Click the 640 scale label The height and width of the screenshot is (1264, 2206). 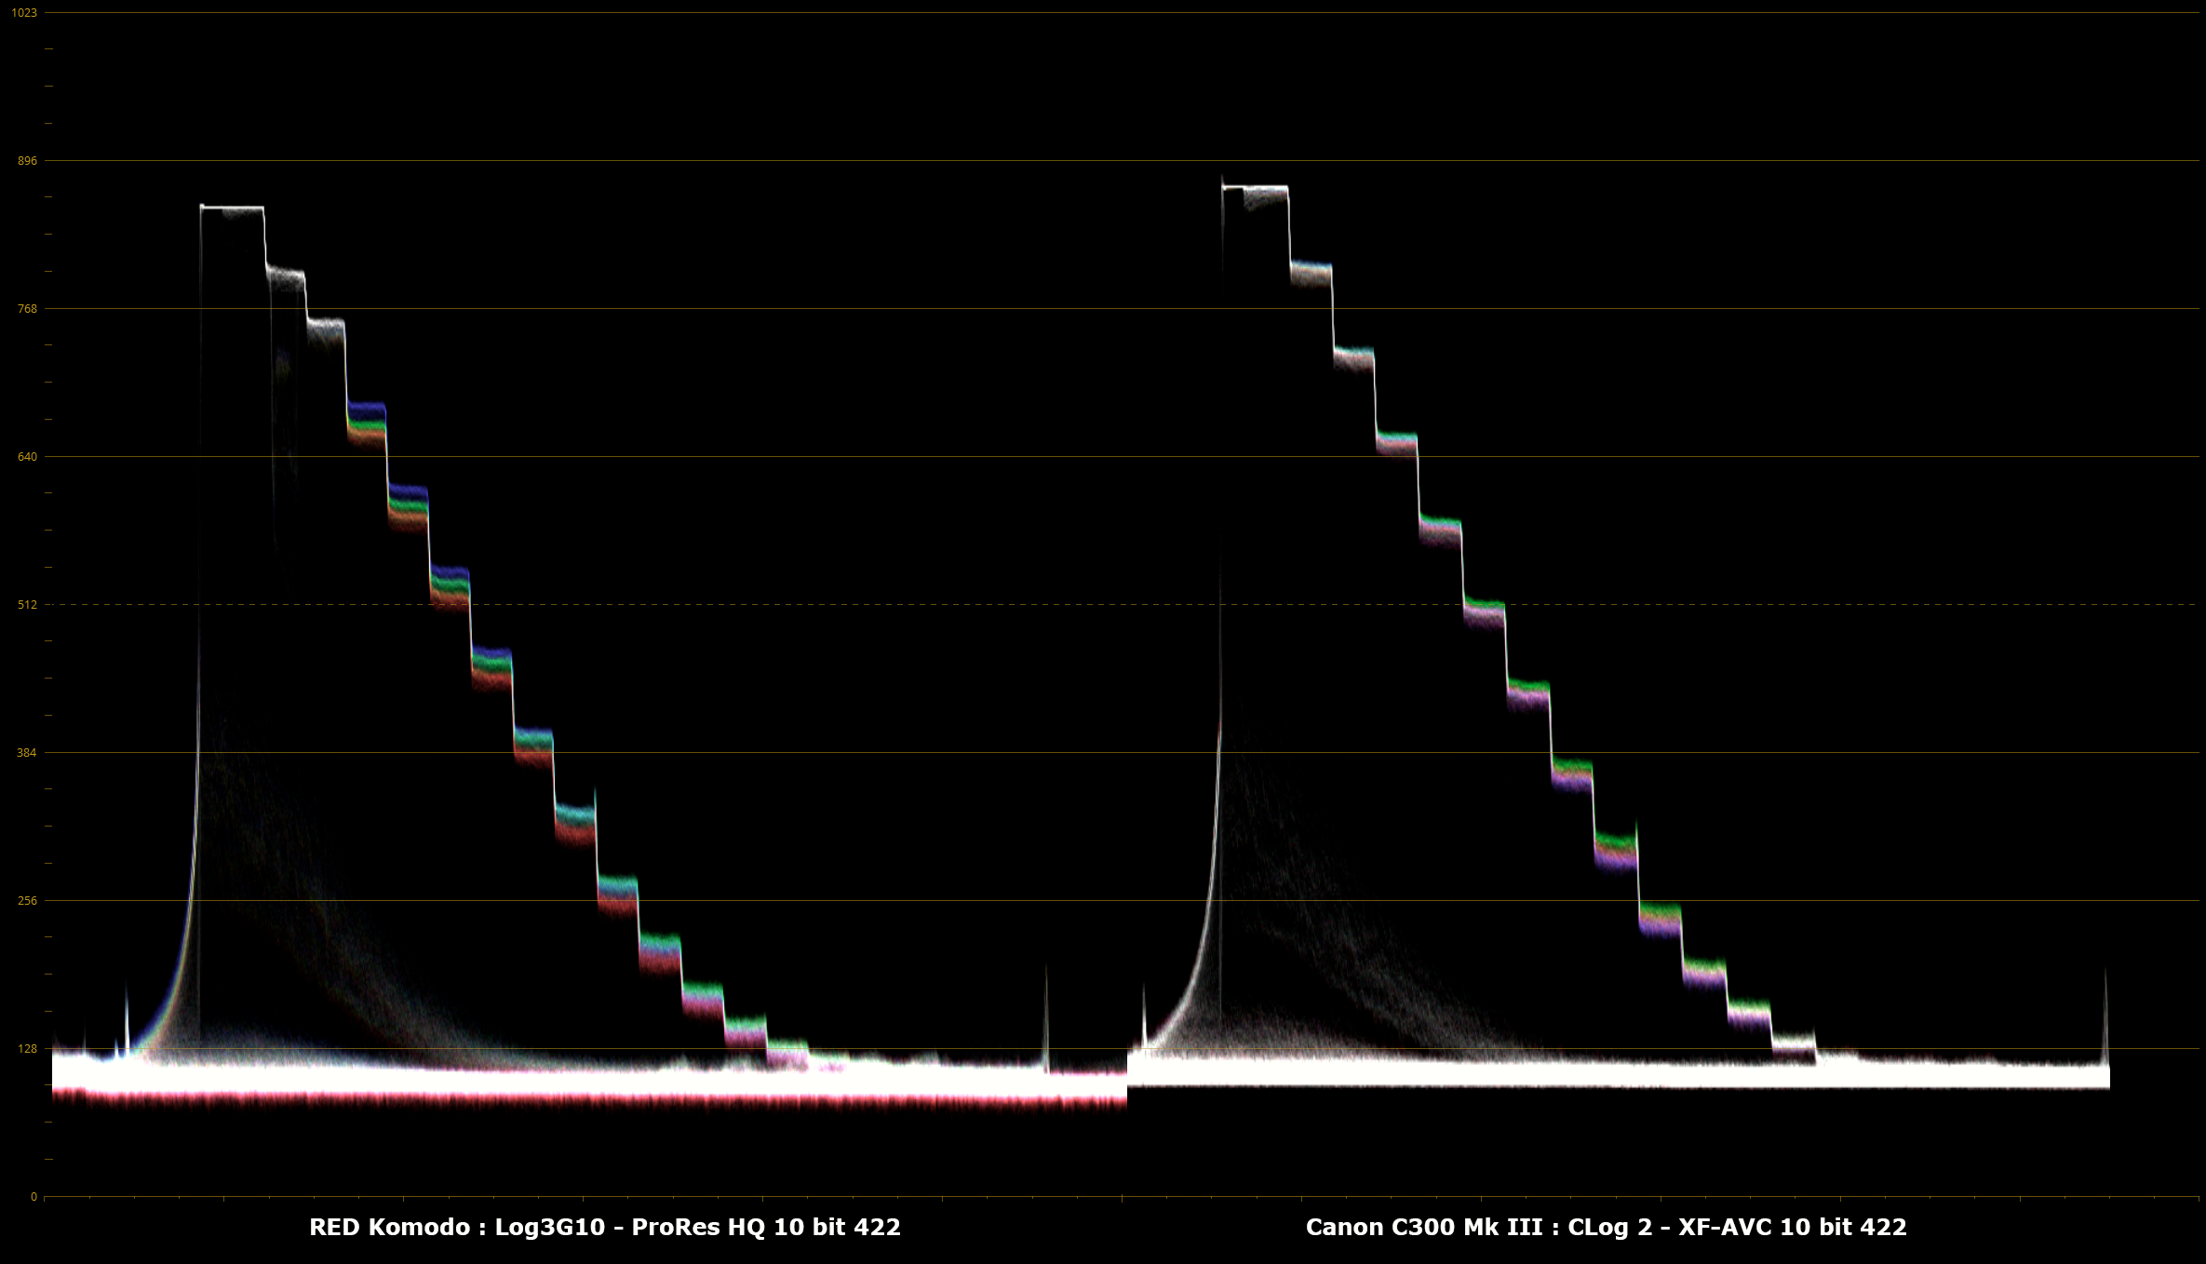28,457
